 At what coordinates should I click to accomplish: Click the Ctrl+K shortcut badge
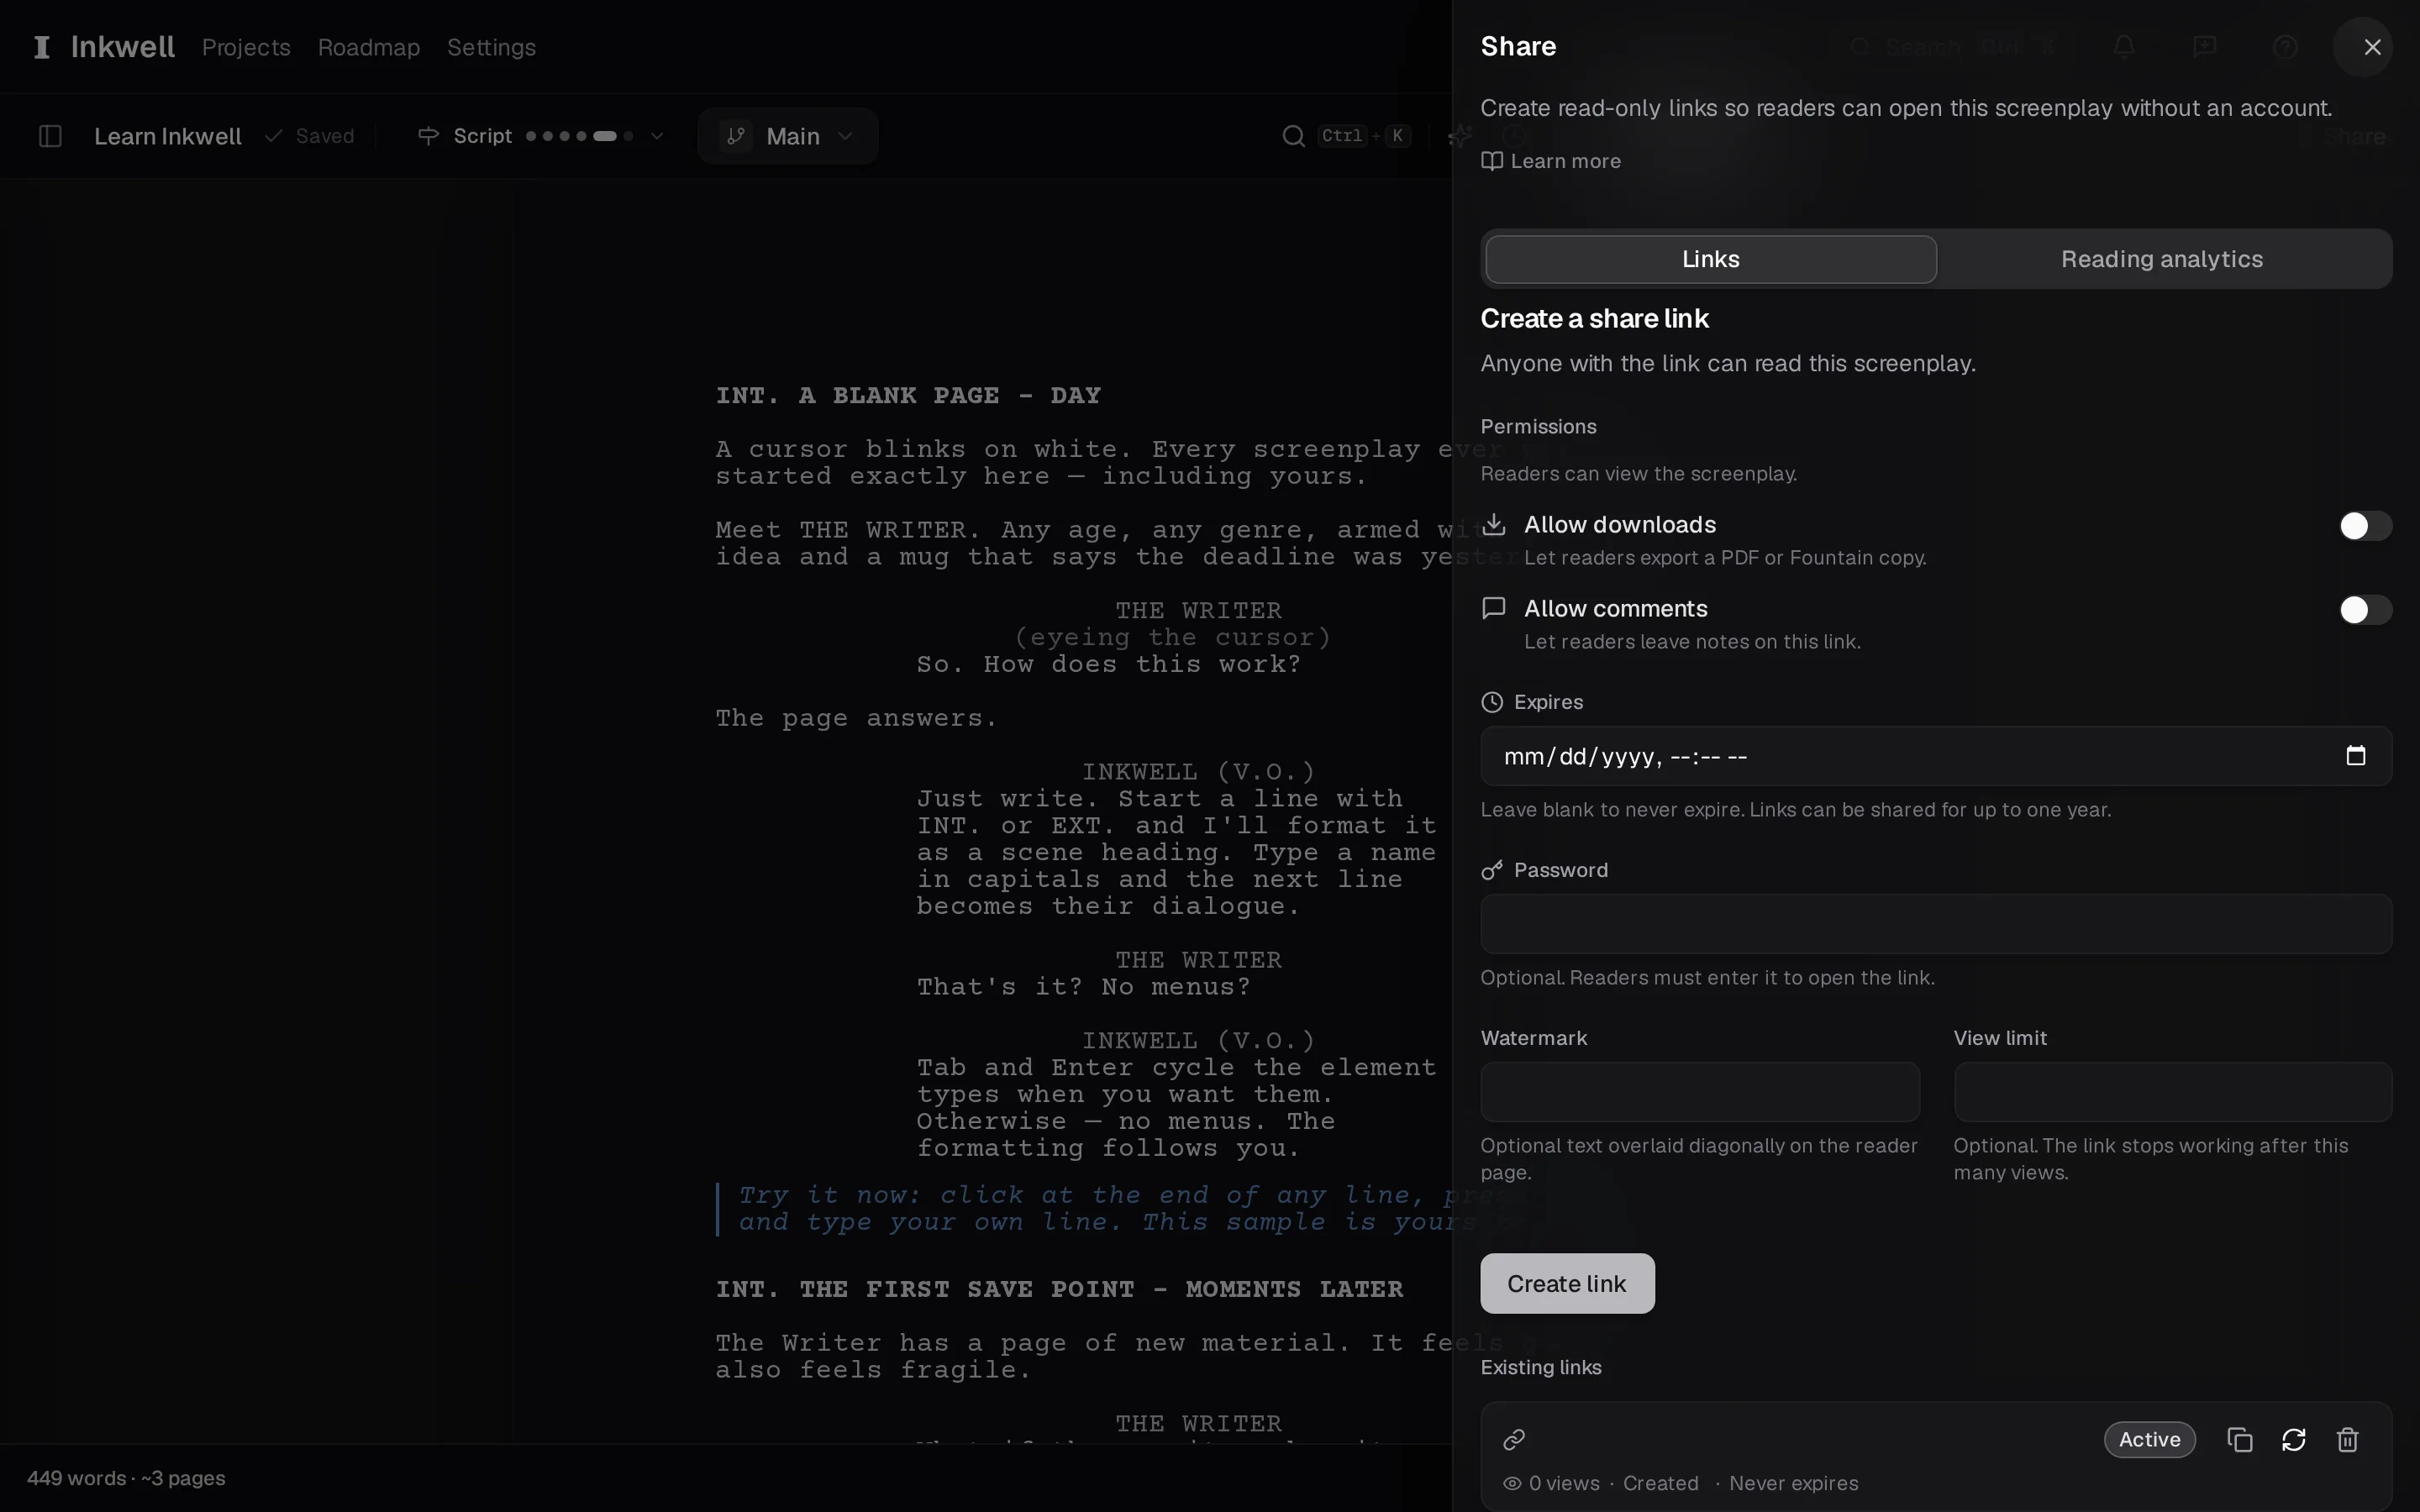click(x=1365, y=136)
